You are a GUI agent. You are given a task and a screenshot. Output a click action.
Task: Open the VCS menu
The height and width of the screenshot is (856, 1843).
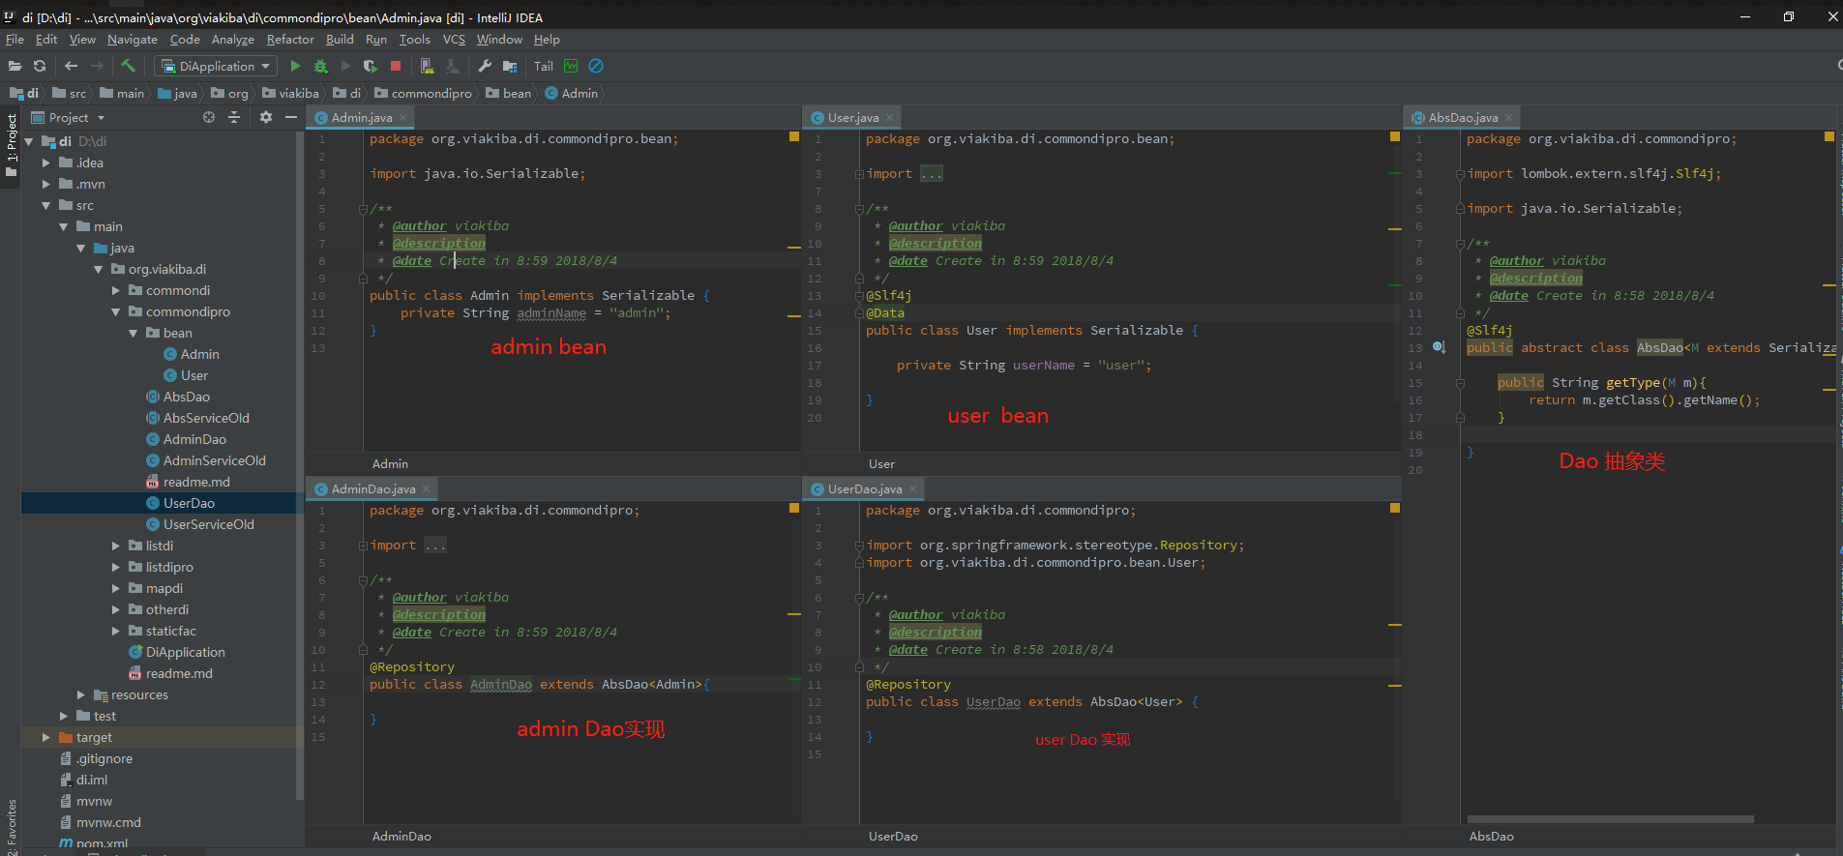coord(454,40)
